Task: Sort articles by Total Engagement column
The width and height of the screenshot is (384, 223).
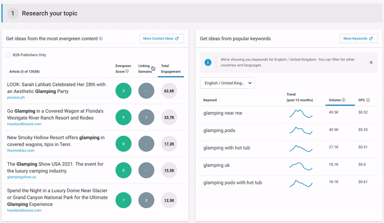Action: tap(171, 69)
